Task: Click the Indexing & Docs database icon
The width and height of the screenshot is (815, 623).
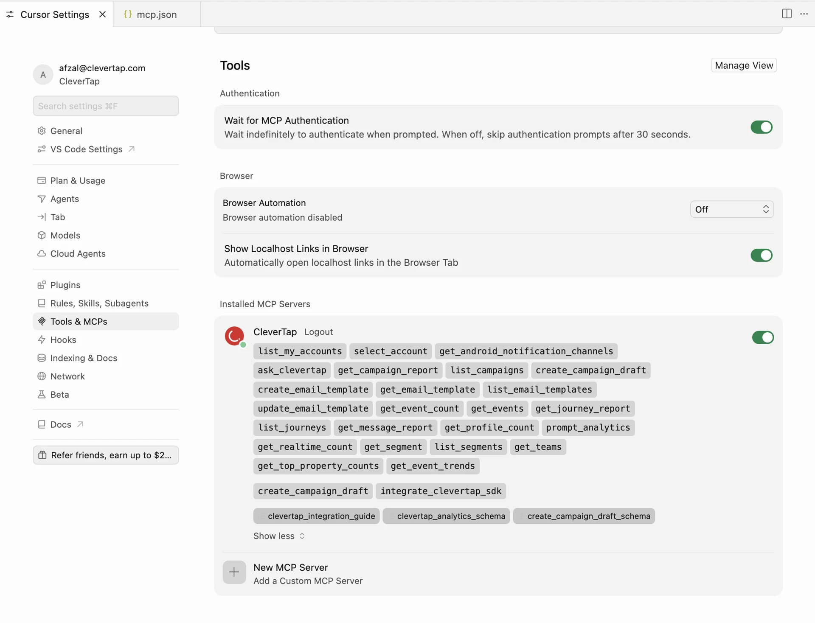Action: pyautogui.click(x=42, y=358)
